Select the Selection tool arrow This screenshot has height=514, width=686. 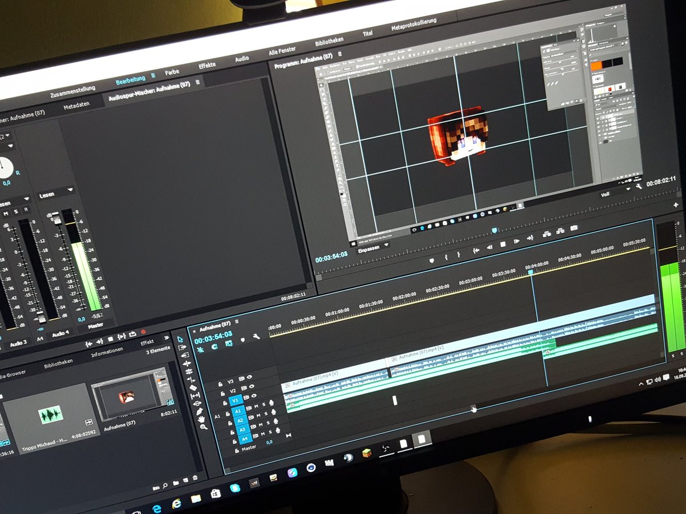(180, 339)
